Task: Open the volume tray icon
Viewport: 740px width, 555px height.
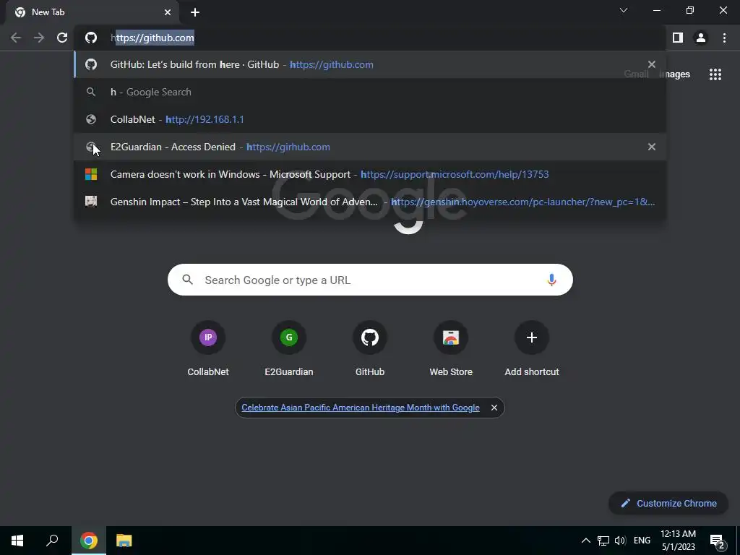Action: point(620,541)
